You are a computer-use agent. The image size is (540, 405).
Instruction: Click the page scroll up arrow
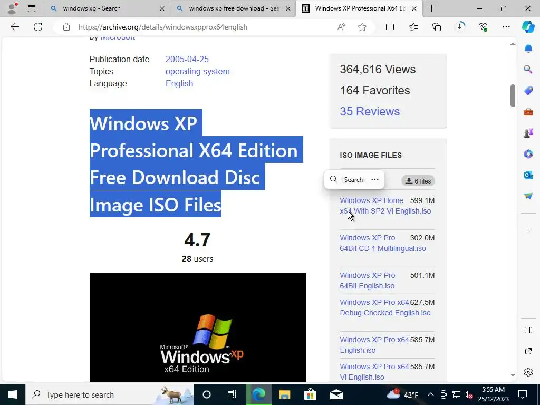click(x=513, y=44)
